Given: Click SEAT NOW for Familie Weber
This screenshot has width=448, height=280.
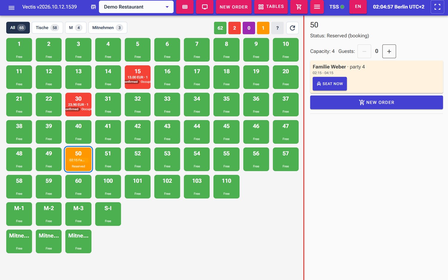Looking at the screenshot, I should click(330, 84).
